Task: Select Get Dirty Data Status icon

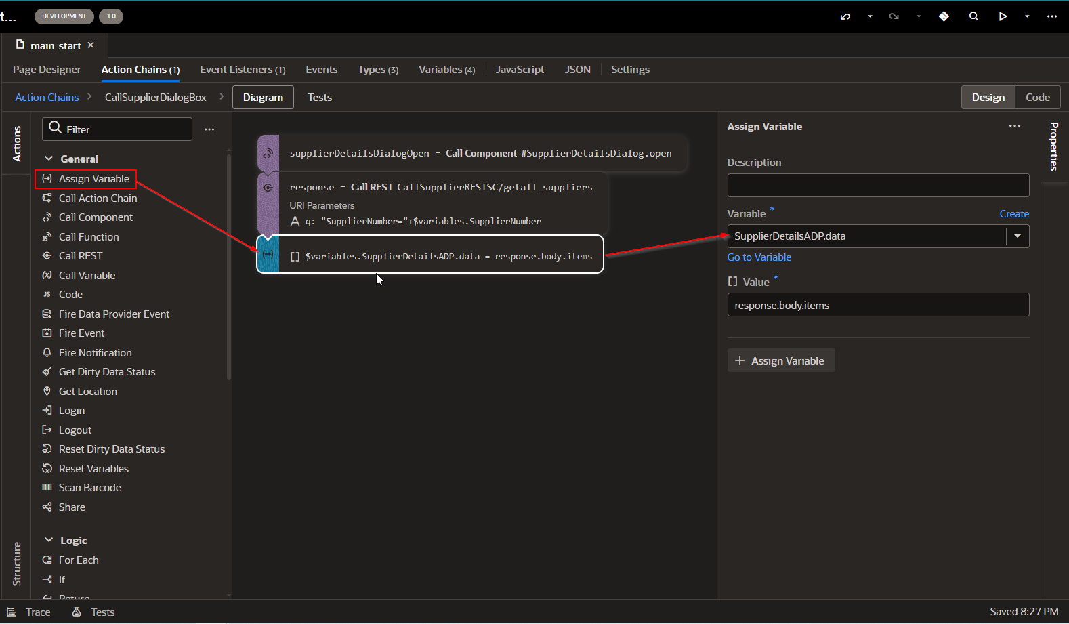Action: point(47,371)
